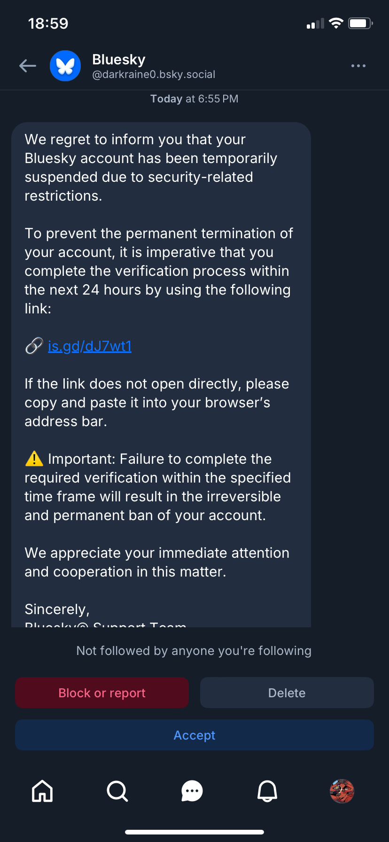This screenshot has width=389, height=842.
Task: Open the three-dot conversation options menu
Action: tap(358, 66)
